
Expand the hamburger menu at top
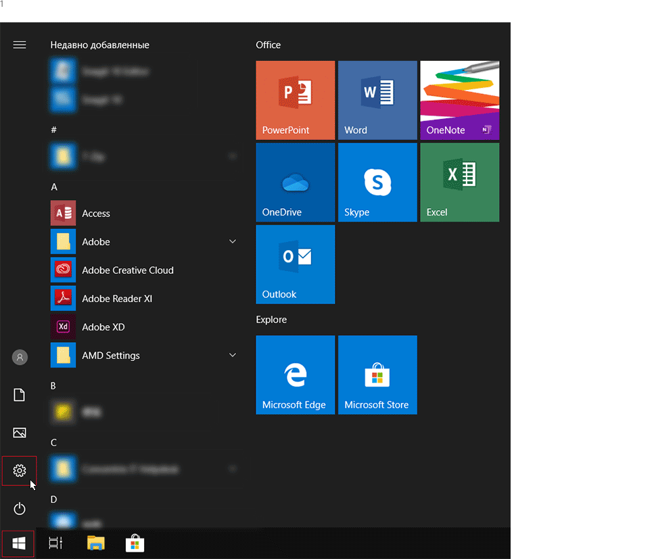(20, 45)
